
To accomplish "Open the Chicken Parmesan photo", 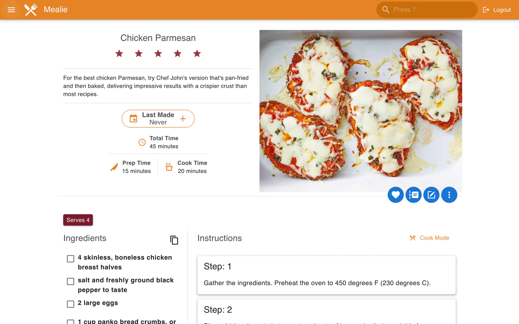I will (x=361, y=111).
